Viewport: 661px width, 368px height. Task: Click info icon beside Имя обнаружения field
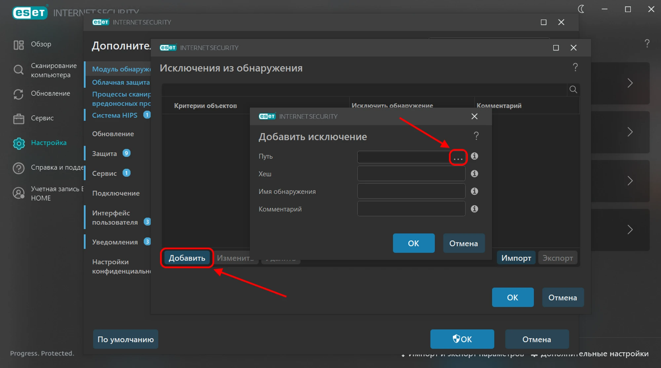click(474, 191)
